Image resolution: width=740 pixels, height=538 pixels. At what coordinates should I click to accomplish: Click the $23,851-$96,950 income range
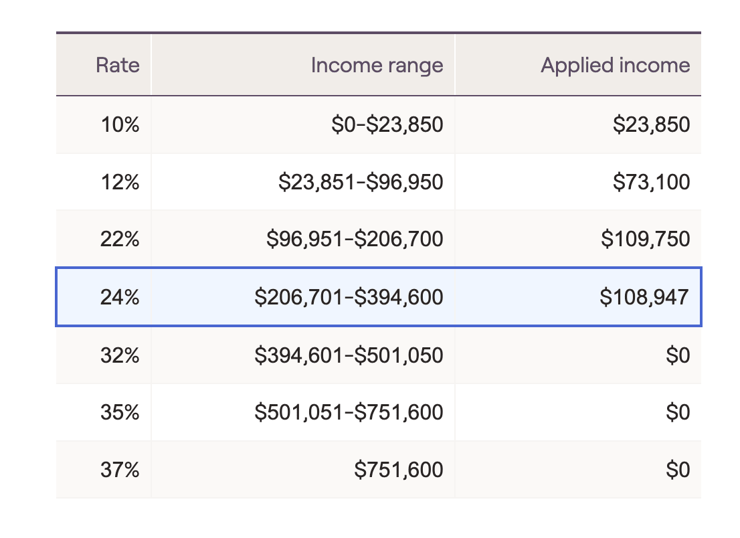pos(361,182)
